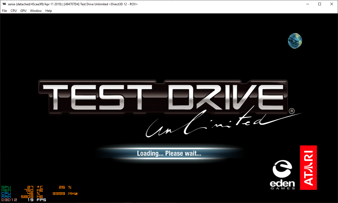The width and height of the screenshot is (338, 203).
Task: Click the Test Drive Unlimited logo
Action: click(x=170, y=109)
